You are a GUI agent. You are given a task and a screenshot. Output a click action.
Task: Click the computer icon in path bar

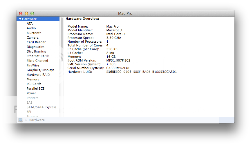click(21, 120)
